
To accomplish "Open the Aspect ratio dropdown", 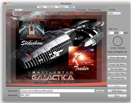I will 19,10.
